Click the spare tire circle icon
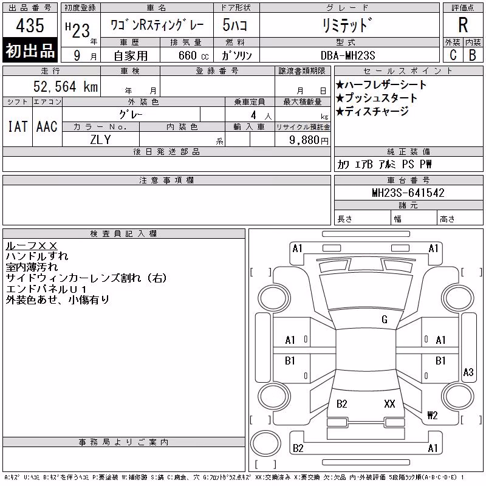486x486 pixels. coord(265,443)
